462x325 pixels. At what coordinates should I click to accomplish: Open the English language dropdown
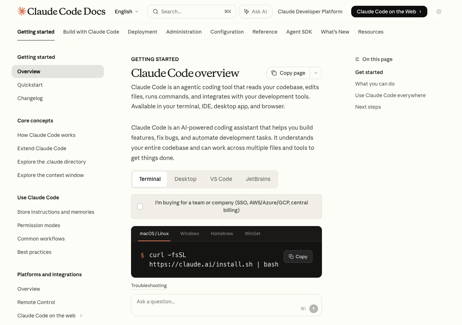coord(126,12)
